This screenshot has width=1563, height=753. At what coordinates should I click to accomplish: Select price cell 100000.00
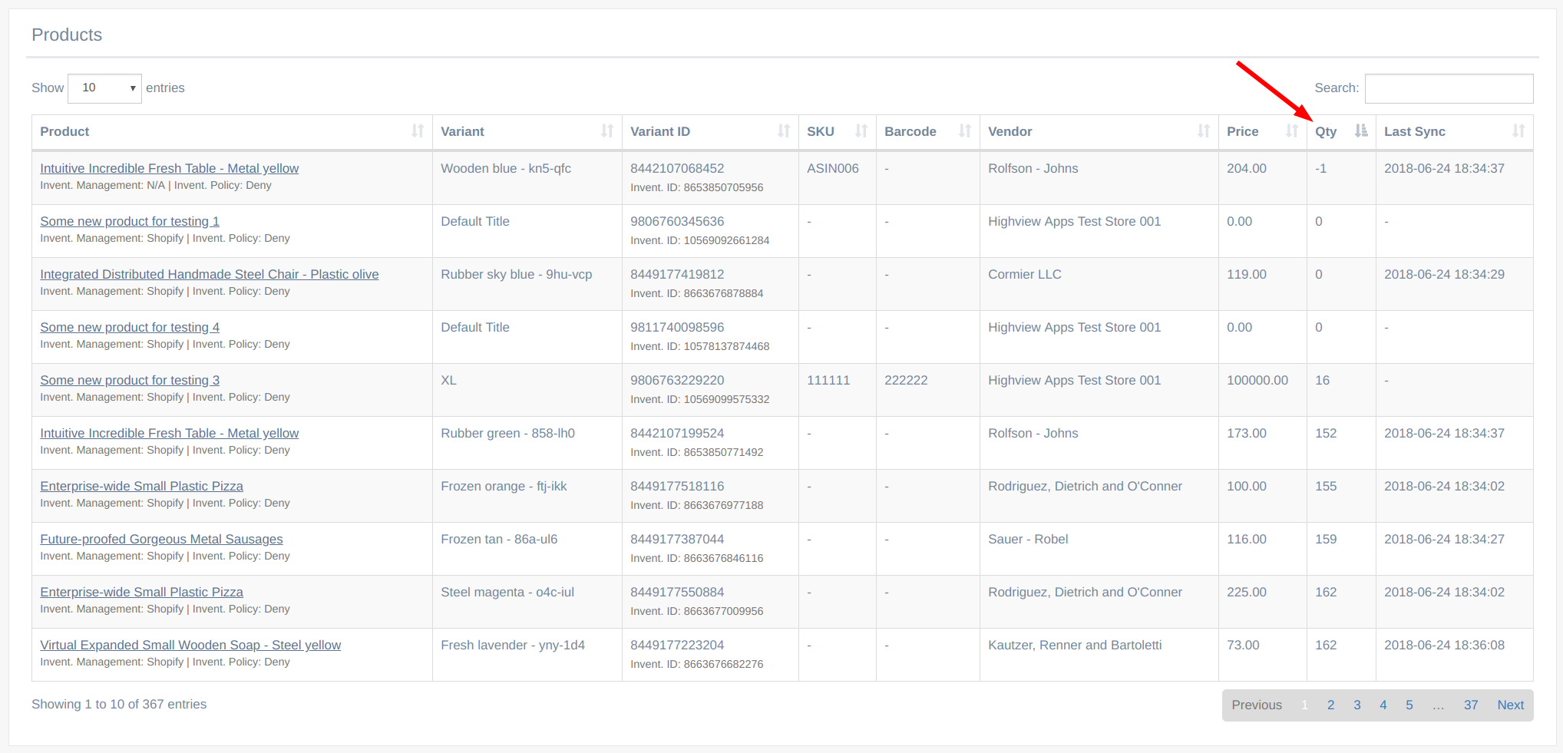point(1257,380)
